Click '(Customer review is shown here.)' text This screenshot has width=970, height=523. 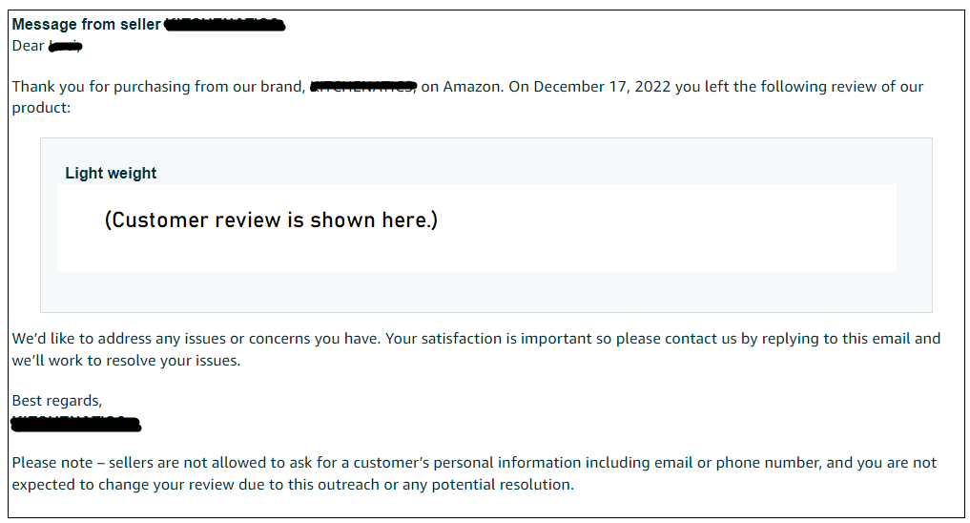(271, 220)
